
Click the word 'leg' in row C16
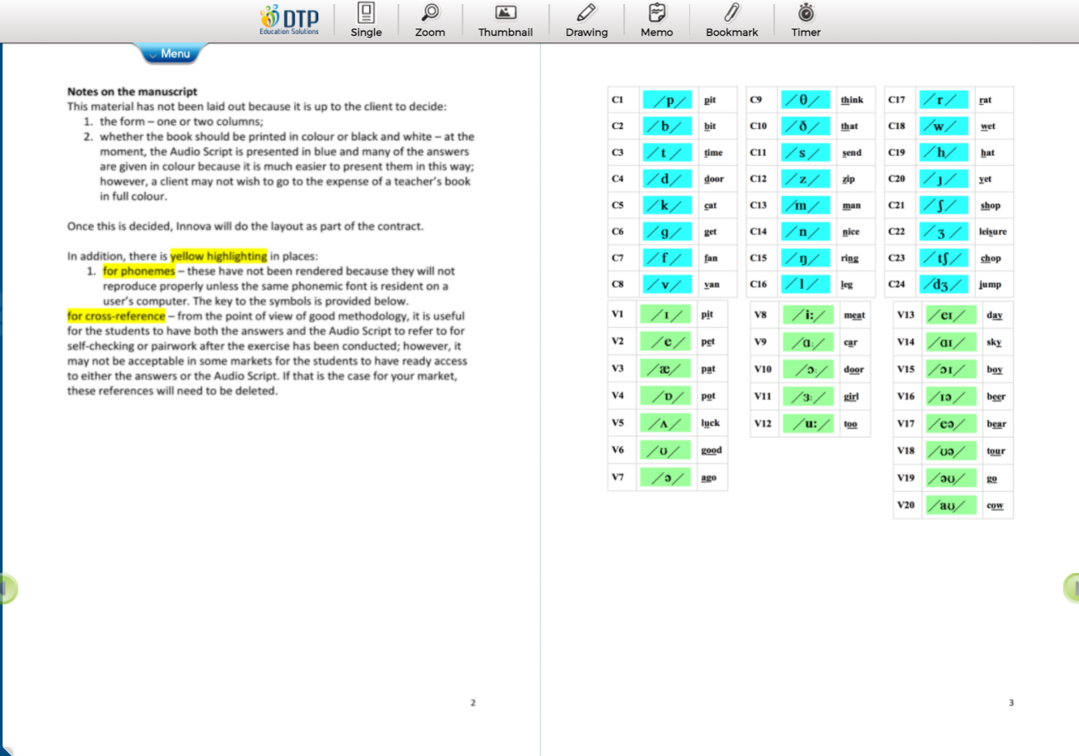click(x=847, y=285)
